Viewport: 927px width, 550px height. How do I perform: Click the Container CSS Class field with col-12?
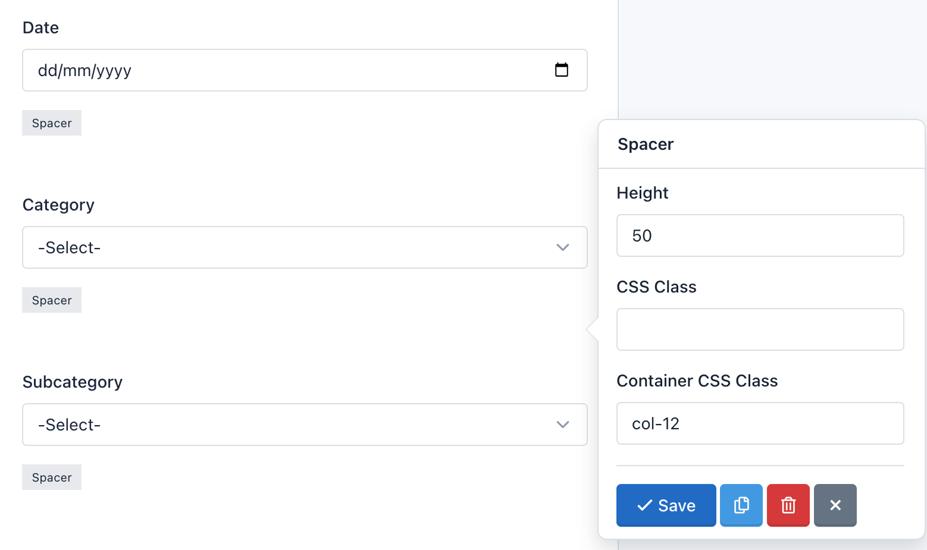click(760, 423)
